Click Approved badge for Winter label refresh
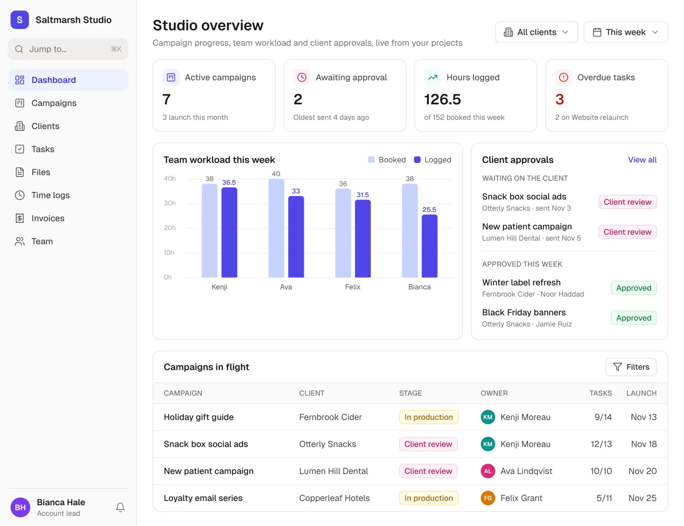 pos(634,288)
